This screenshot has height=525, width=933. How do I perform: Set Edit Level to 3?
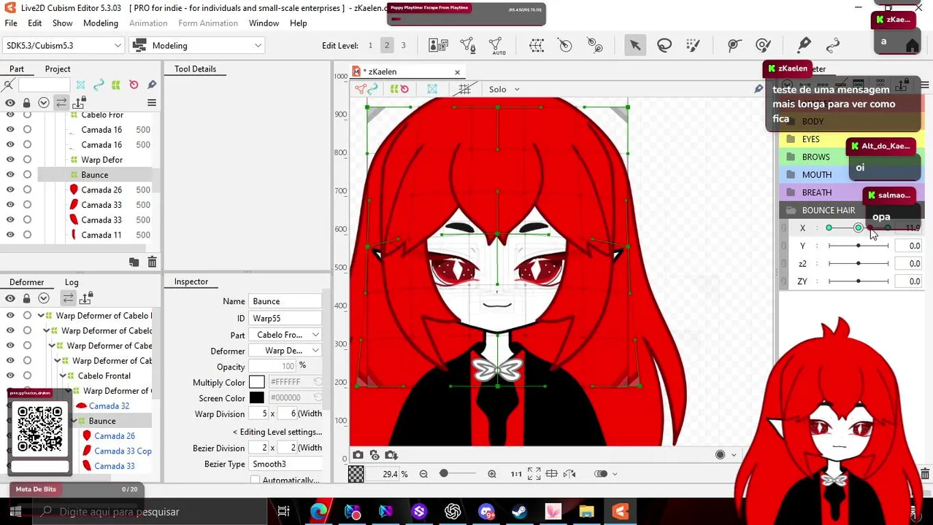(x=403, y=45)
